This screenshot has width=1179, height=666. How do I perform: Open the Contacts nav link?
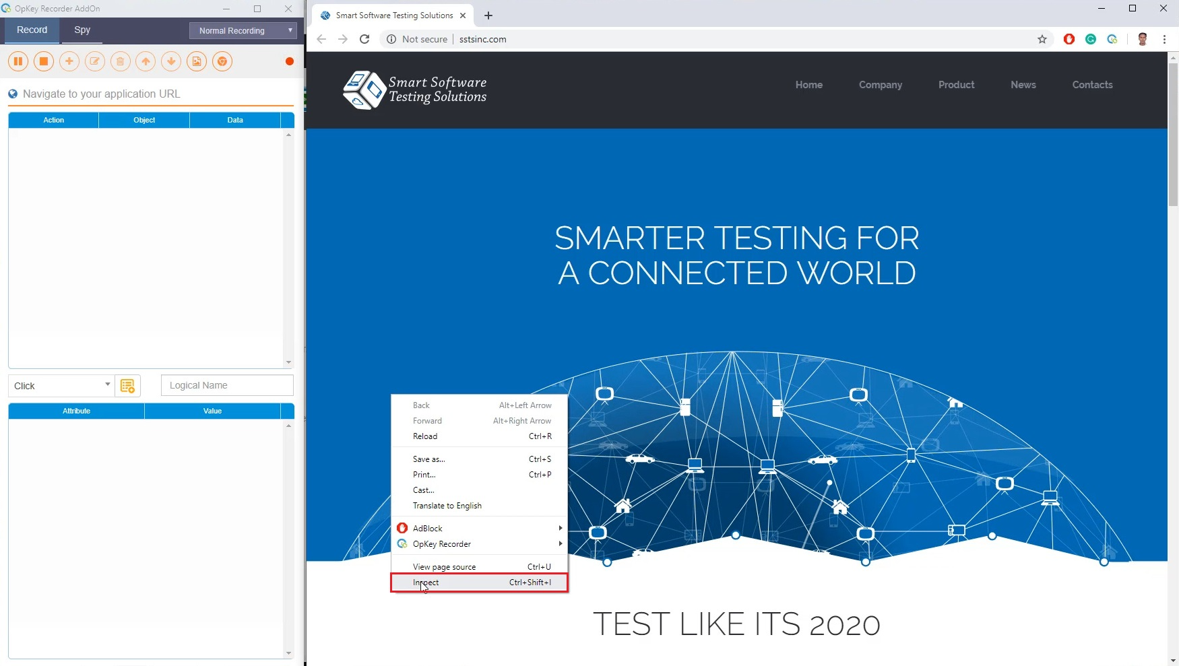pos(1093,85)
